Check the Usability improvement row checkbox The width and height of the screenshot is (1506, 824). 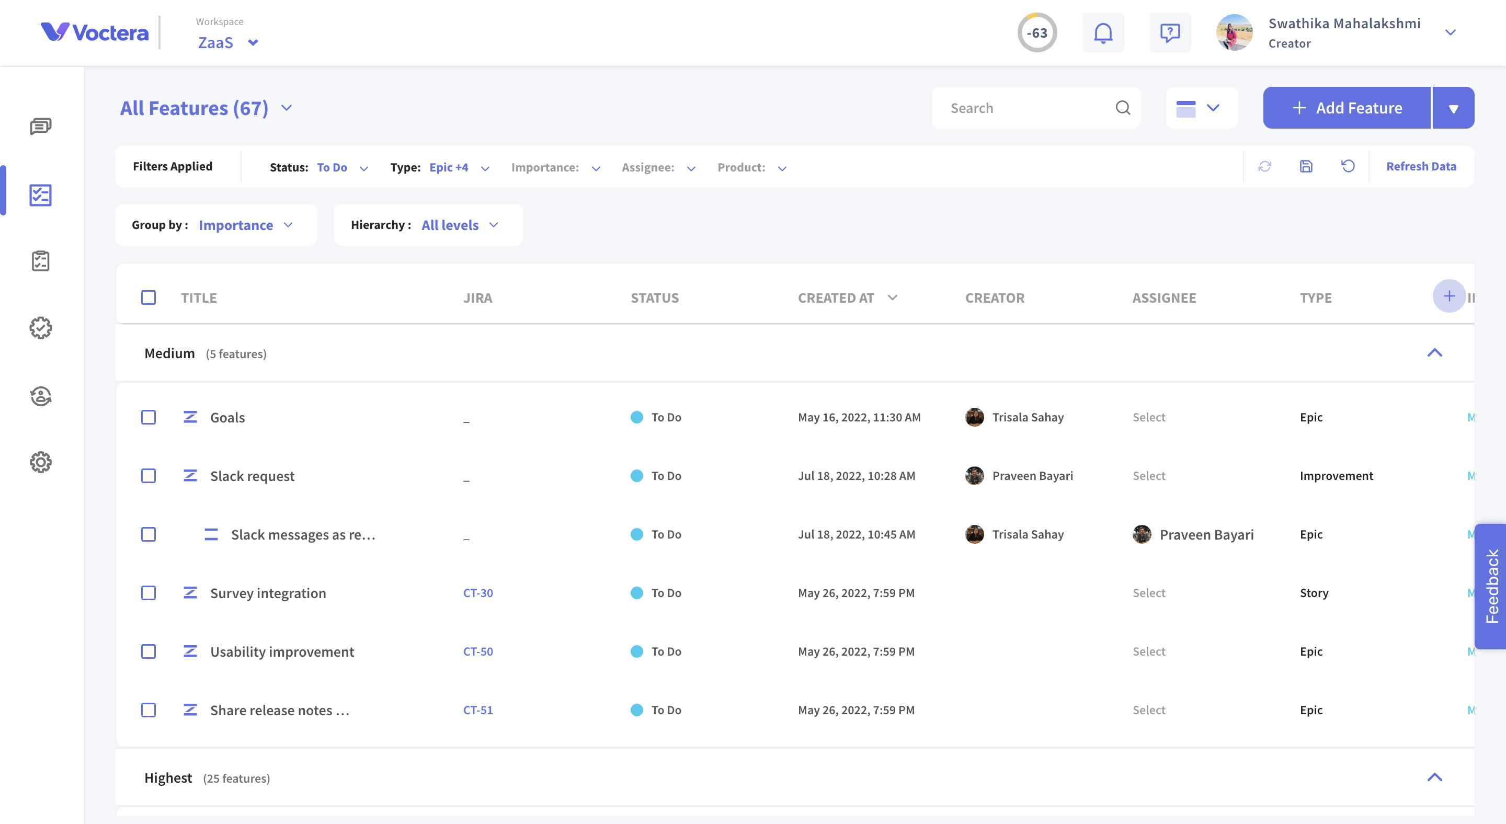[x=149, y=651]
